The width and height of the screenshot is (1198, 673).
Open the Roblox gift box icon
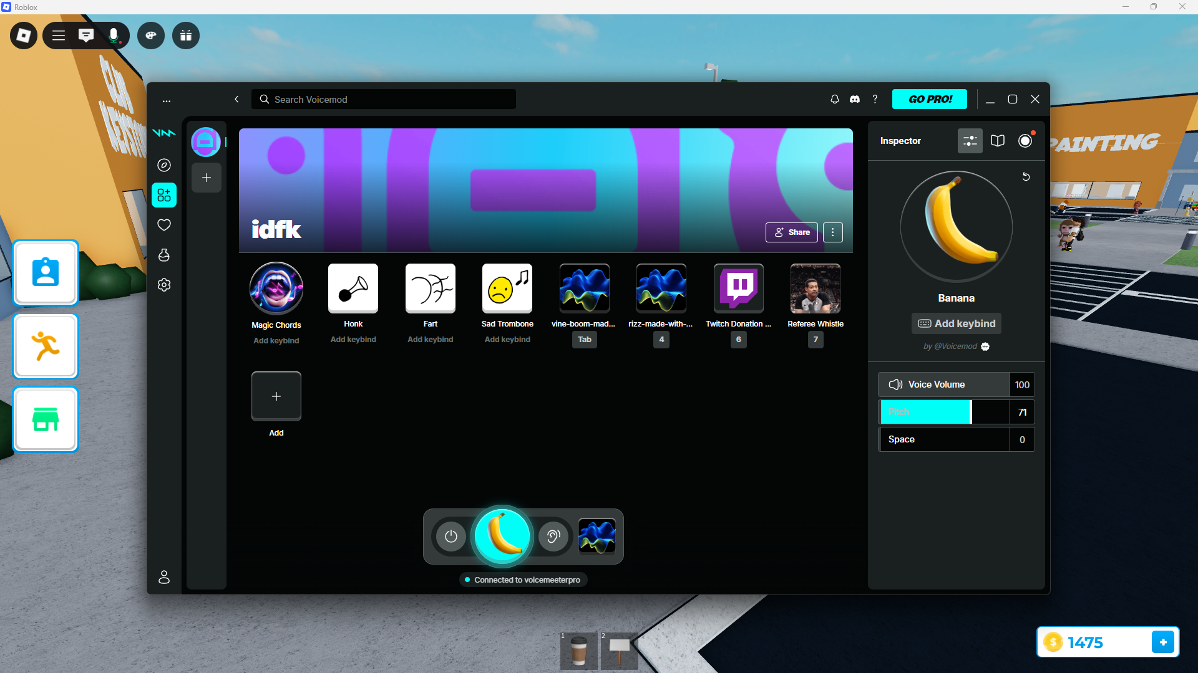pos(186,36)
